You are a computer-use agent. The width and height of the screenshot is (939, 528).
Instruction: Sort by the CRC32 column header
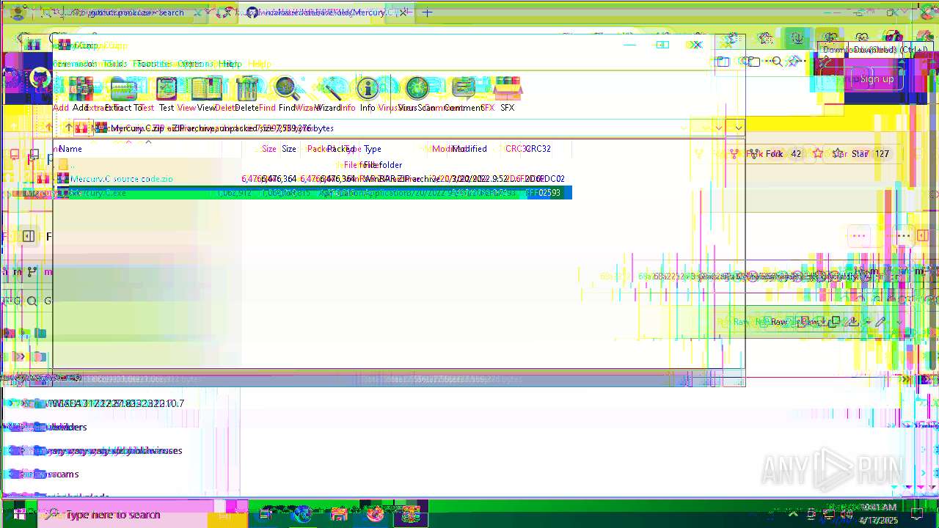coord(537,149)
